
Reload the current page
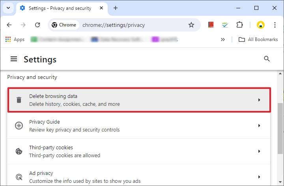37,25
